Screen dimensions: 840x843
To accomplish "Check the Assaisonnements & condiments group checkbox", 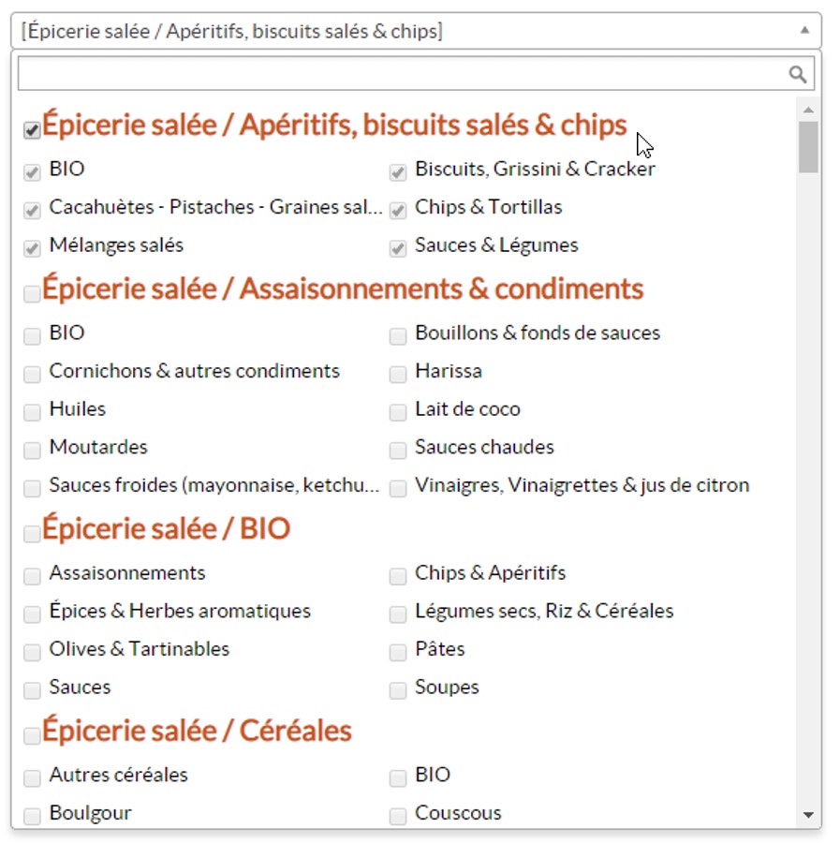I will (x=32, y=294).
